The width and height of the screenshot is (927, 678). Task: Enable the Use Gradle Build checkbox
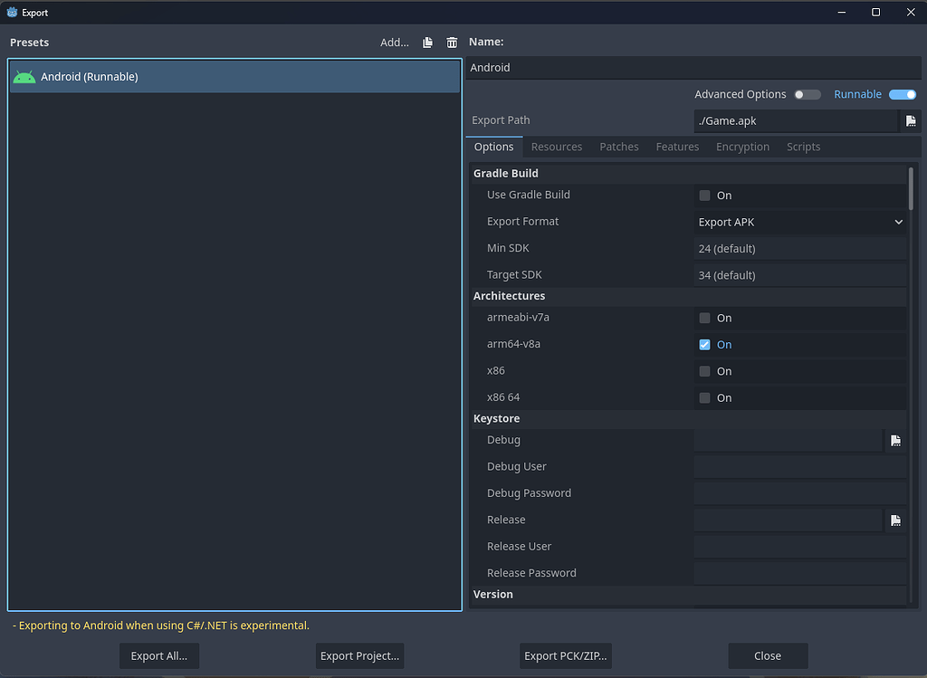pyautogui.click(x=704, y=195)
